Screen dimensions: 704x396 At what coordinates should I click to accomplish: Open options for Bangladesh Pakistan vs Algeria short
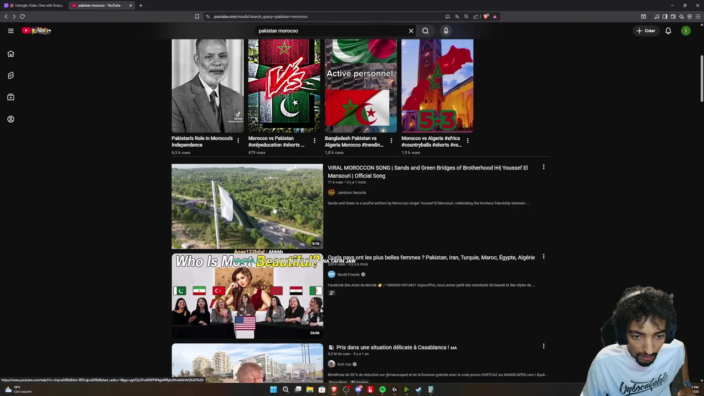391,141
